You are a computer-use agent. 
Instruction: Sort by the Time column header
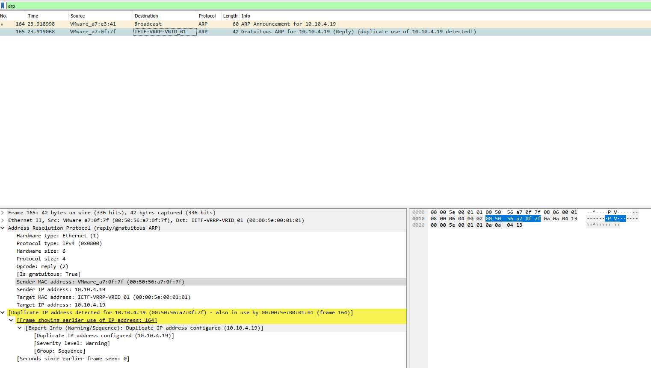pyautogui.click(x=33, y=16)
